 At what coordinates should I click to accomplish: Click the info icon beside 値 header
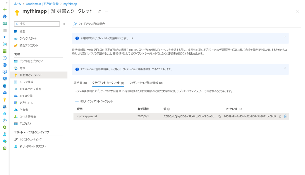click(x=169, y=109)
